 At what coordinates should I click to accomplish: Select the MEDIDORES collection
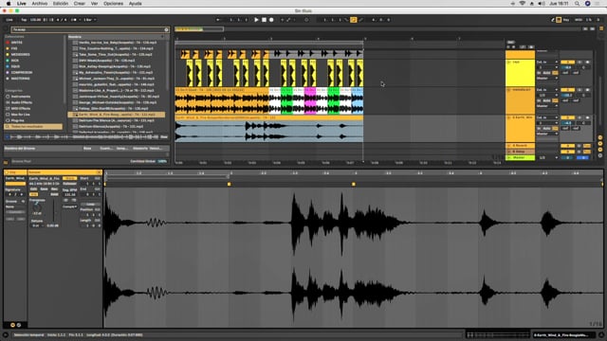20,55
